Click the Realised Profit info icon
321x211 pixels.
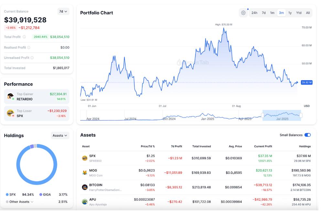coord(29,48)
